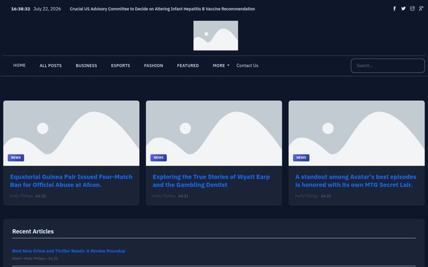Image resolution: width=428 pixels, height=267 pixels.
Task: Click the 16:38:32 clock text
Action: 20,9
